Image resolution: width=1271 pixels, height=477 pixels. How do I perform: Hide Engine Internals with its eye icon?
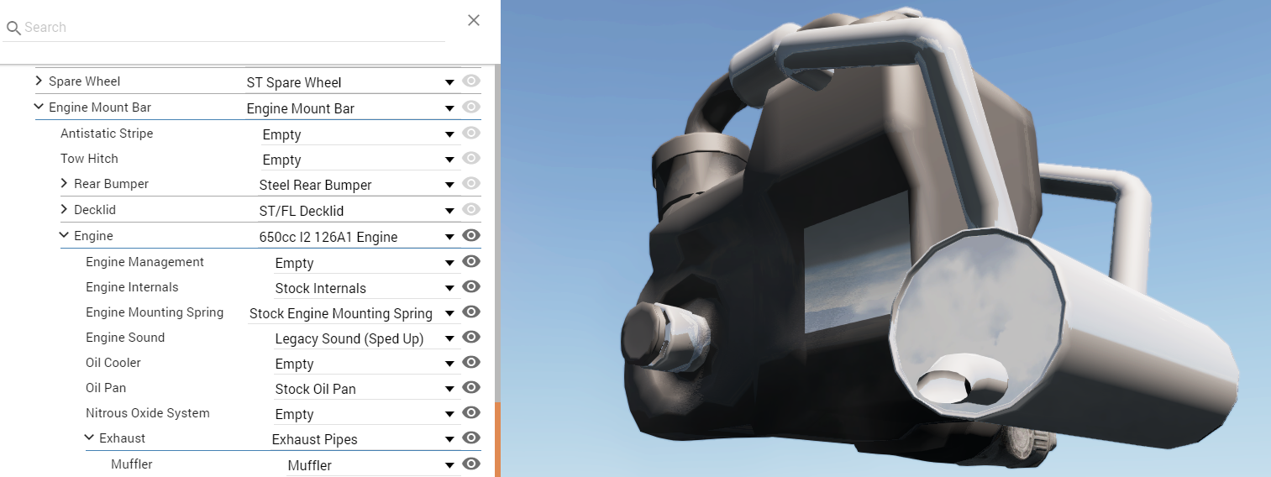(x=471, y=286)
